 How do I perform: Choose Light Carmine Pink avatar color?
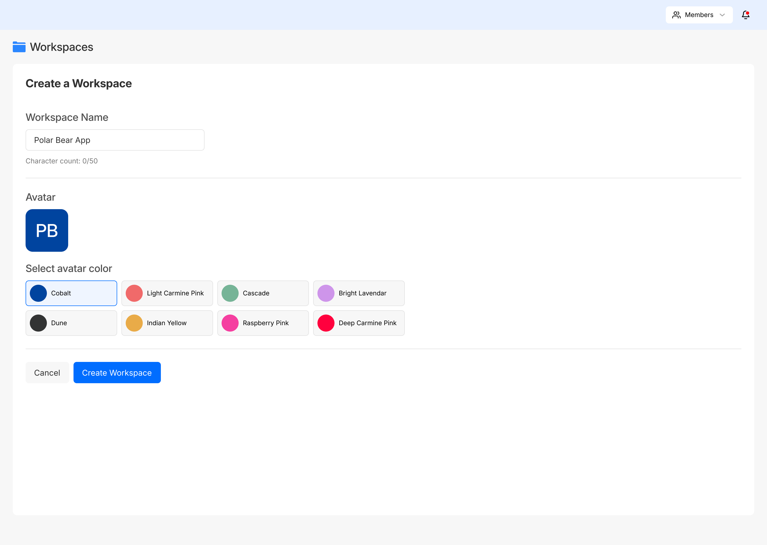coord(167,293)
